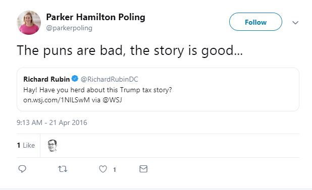The height and width of the screenshot is (190, 312).
Task: Open quoted tweet about Trump tax story
Action: (x=158, y=89)
